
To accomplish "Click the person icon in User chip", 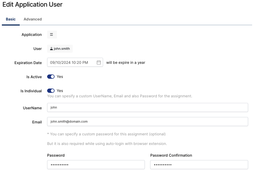I will point(51,49).
